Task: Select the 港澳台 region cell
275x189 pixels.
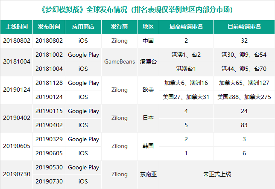Action: click(148, 62)
